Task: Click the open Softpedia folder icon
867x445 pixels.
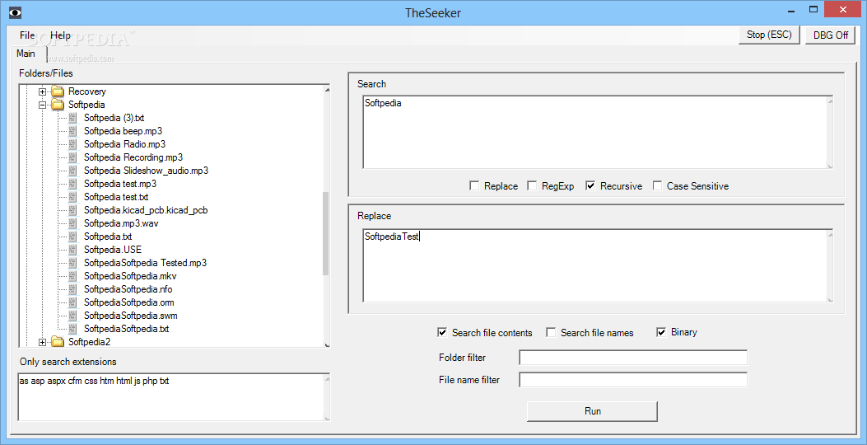Action: point(58,105)
